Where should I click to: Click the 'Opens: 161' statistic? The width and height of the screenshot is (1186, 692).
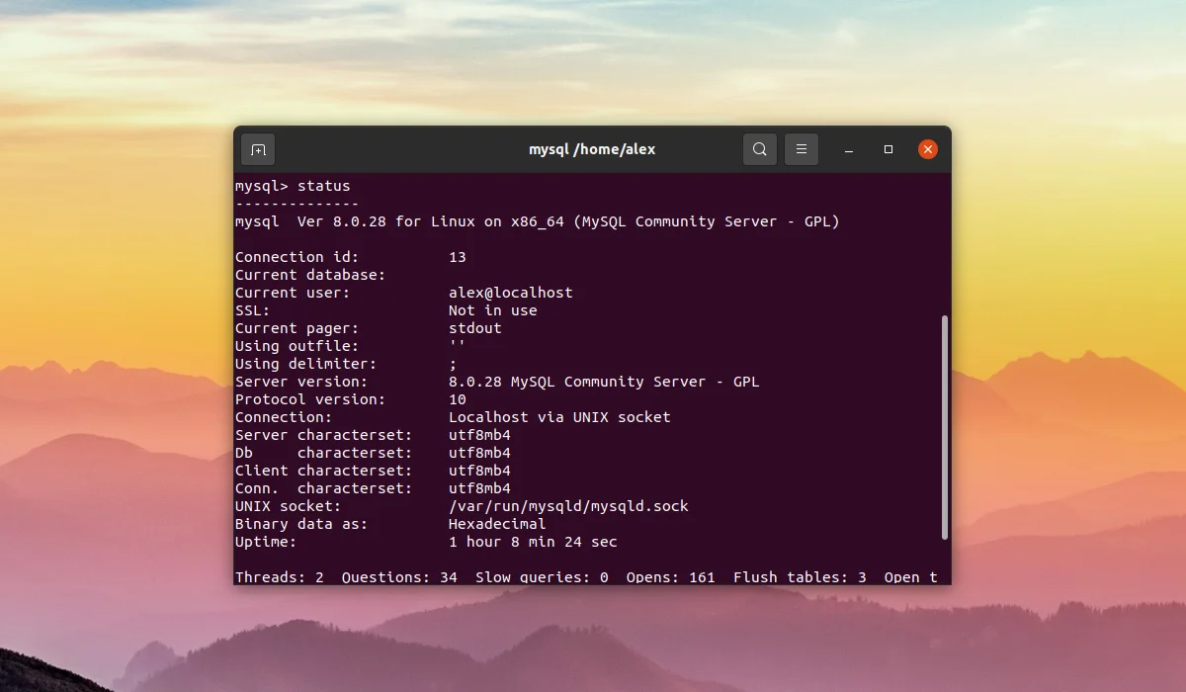(x=671, y=577)
